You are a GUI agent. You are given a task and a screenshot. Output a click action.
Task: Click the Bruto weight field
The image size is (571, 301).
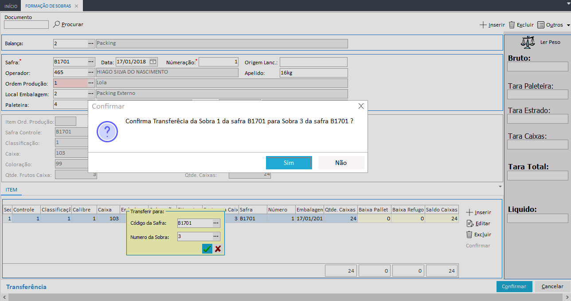click(x=537, y=66)
